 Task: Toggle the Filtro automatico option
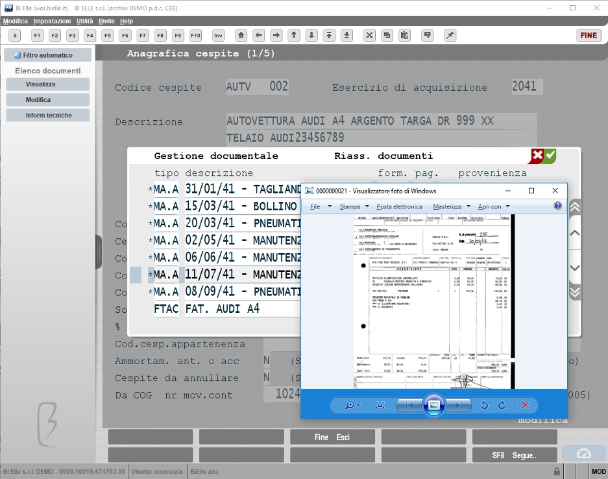tap(48, 55)
